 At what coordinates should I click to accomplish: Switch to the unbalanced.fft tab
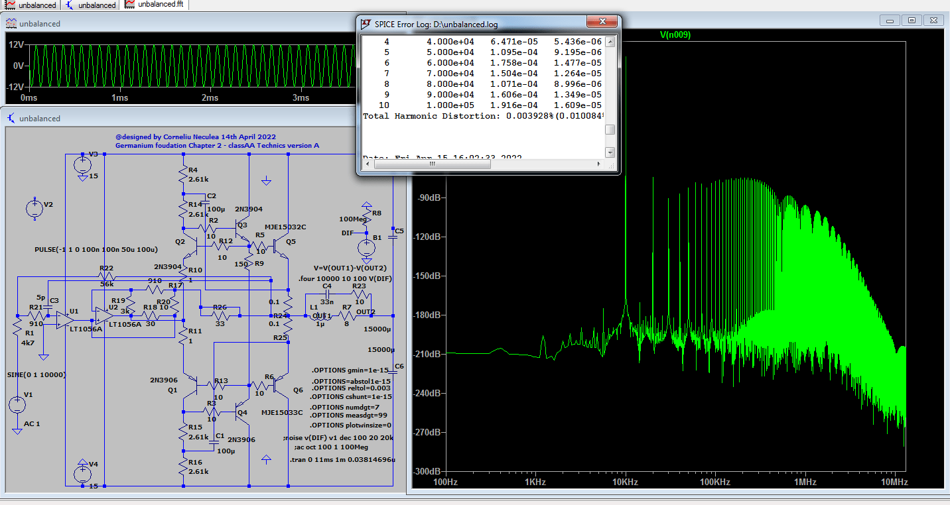(x=155, y=5)
